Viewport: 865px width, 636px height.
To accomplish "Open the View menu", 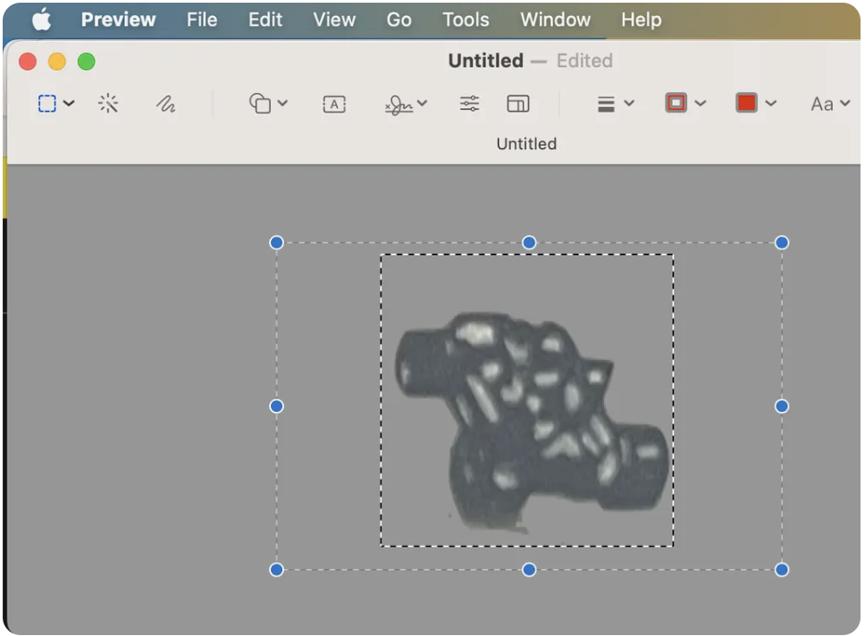I will (x=334, y=20).
